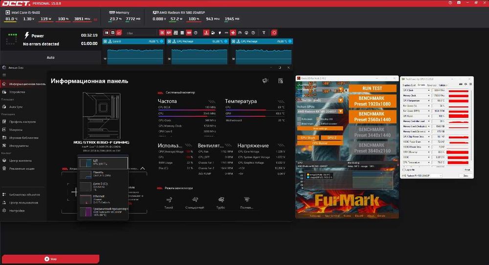This screenshot has height=265, width=489.
Task: Select the OCCT line graph view icon
Action: click(119, 33)
